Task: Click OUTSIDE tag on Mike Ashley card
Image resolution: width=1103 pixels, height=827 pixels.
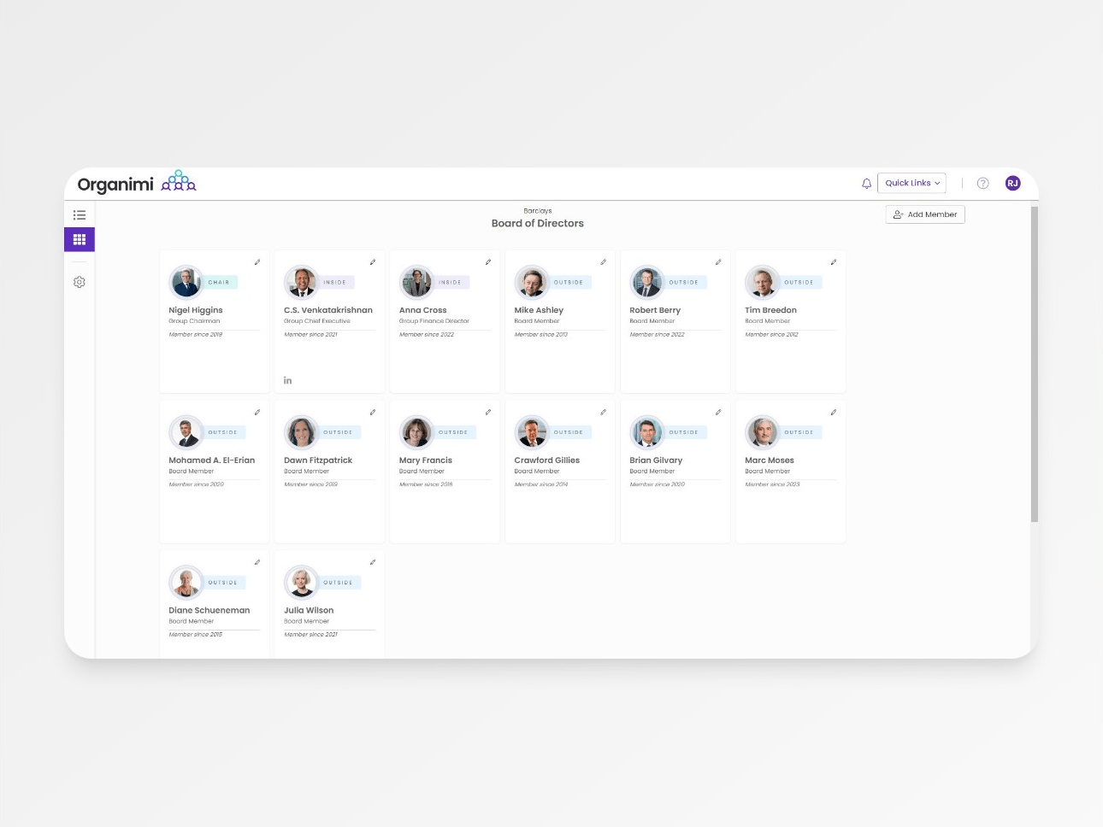Action: (569, 282)
